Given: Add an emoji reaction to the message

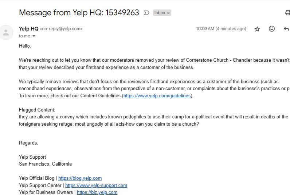Looking at the screenshot, I should [272, 29].
